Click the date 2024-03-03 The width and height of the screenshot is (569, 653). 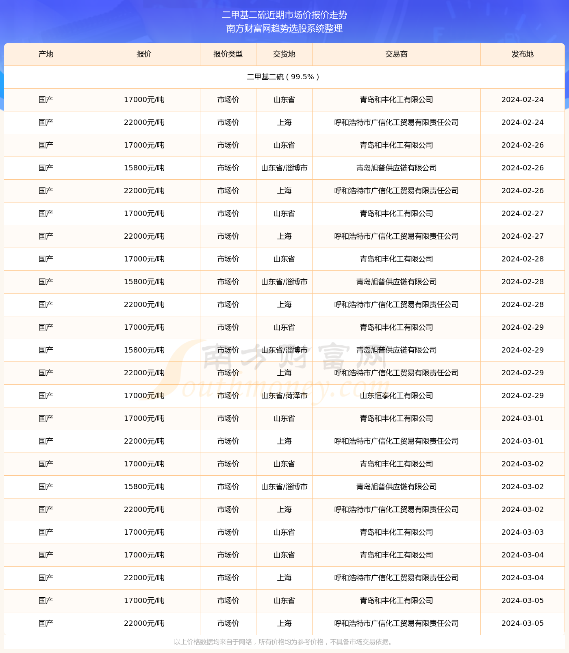(523, 532)
